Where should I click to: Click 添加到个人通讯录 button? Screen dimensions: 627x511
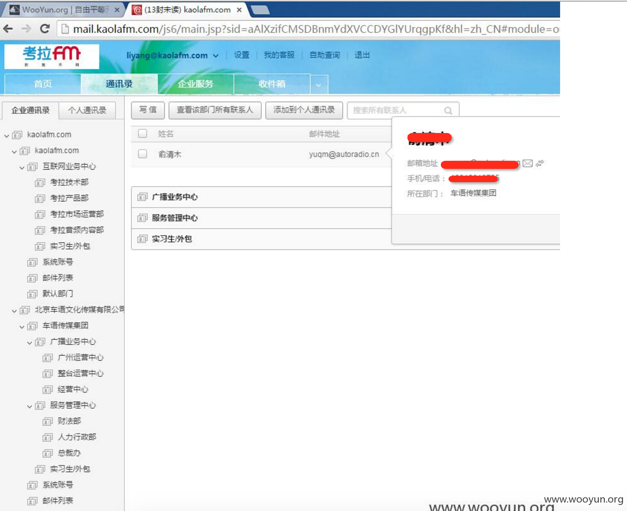[x=304, y=110]
